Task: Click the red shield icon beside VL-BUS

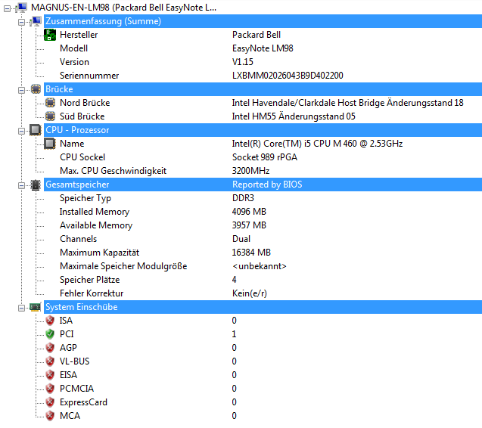Action: coord(50,361)
